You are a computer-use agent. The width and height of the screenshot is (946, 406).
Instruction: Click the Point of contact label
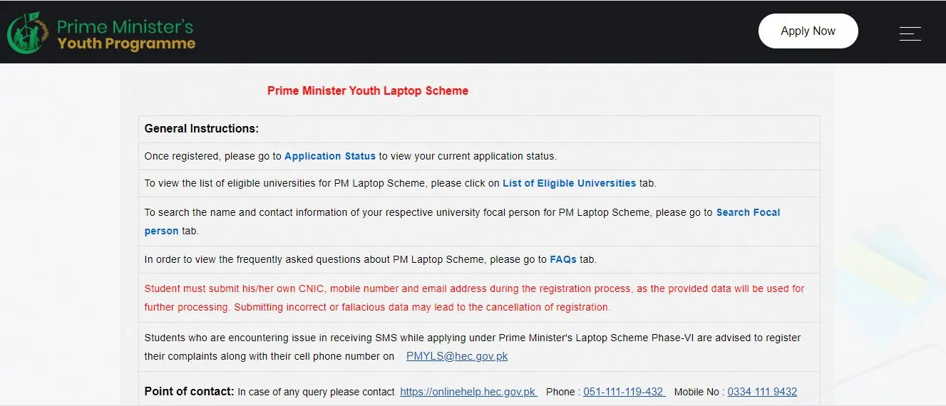pyautogui.click(x=189, y=391)
